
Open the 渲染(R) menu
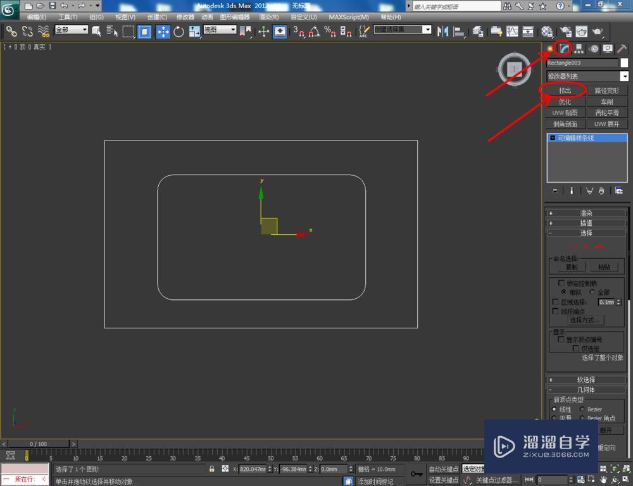(270, 17)
